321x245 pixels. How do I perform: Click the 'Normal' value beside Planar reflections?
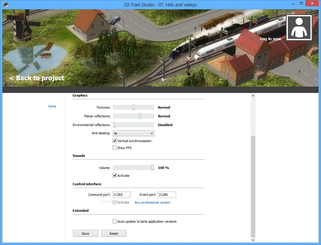[x=164, y=116]
